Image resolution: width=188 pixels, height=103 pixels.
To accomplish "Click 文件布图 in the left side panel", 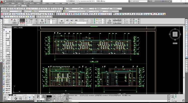I will click(8, 58).
